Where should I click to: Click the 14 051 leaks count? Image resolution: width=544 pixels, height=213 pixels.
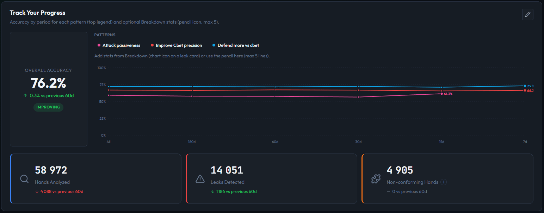(227, 170)
